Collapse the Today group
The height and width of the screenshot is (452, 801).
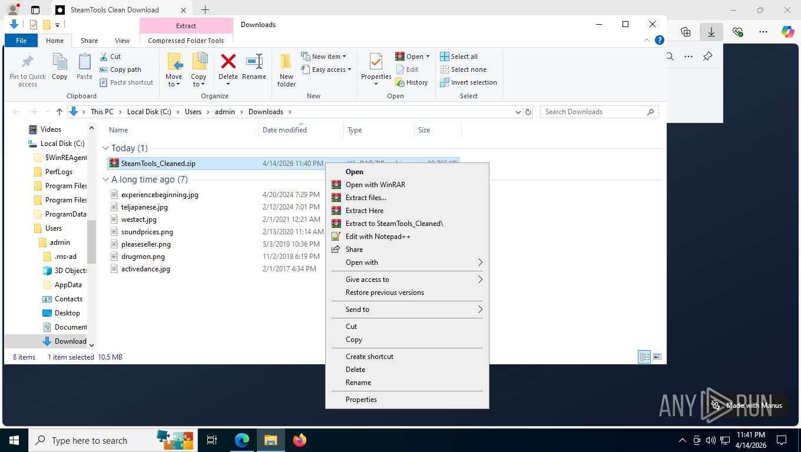click(106, 148)
